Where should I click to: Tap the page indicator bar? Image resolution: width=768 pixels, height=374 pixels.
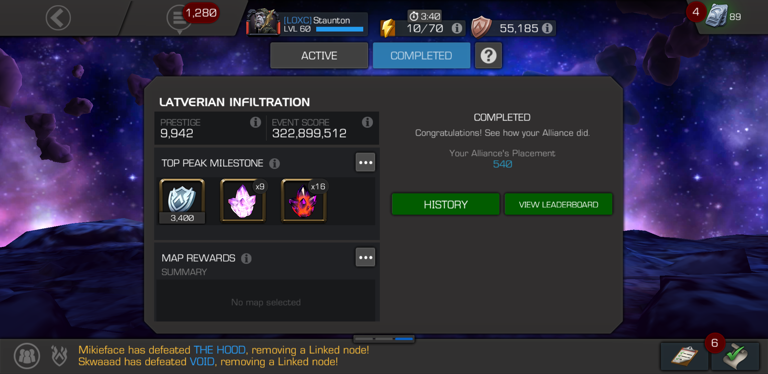tap(384, 339)
